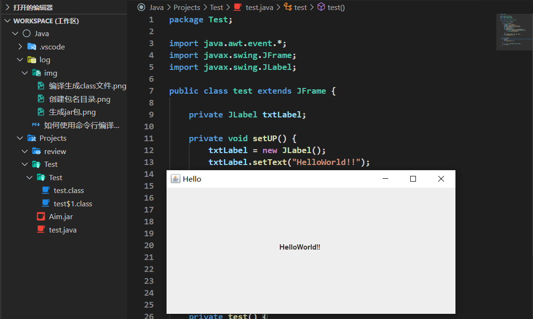Close the Hello window
This screenshot has height=319, width=533.
[441, 179]
